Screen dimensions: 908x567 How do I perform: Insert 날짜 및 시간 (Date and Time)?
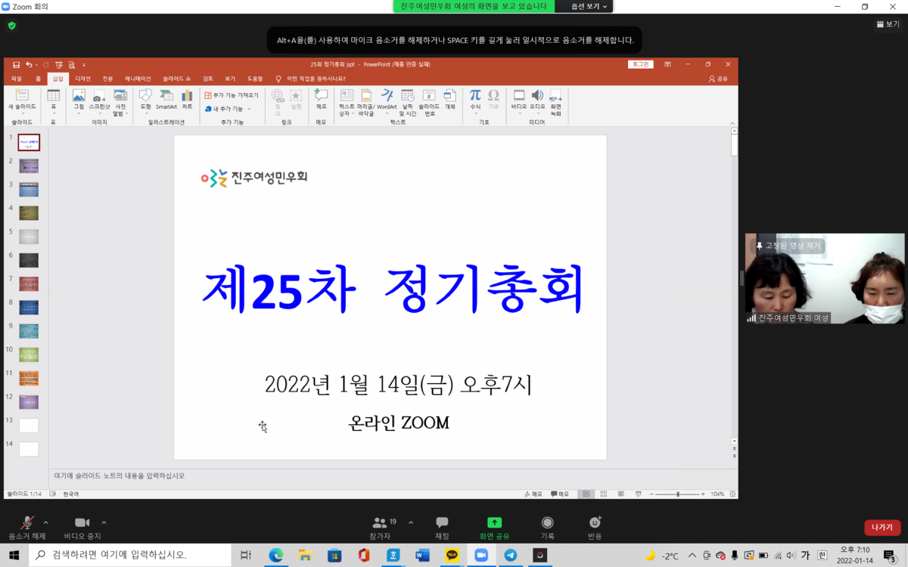[x=407, y=102]
